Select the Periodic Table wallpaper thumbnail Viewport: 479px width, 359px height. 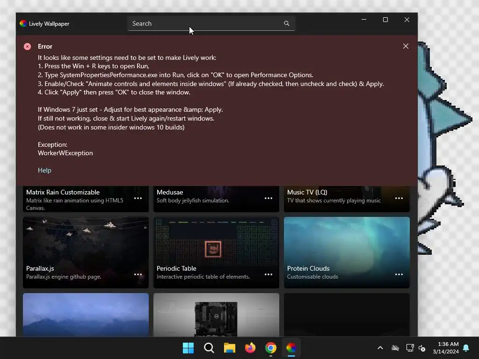click(216, 252)
